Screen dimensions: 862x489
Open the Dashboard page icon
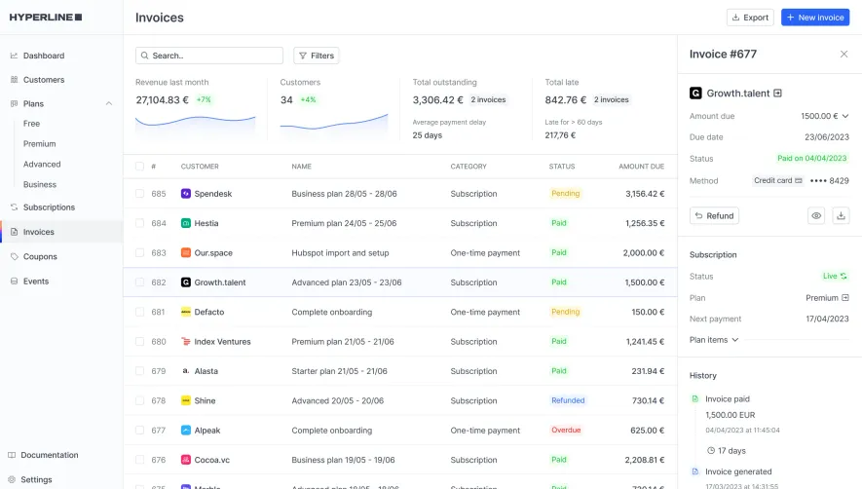(14, 56)
